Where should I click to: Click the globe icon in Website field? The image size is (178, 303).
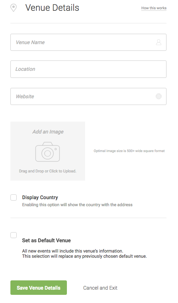click(159, 96)
